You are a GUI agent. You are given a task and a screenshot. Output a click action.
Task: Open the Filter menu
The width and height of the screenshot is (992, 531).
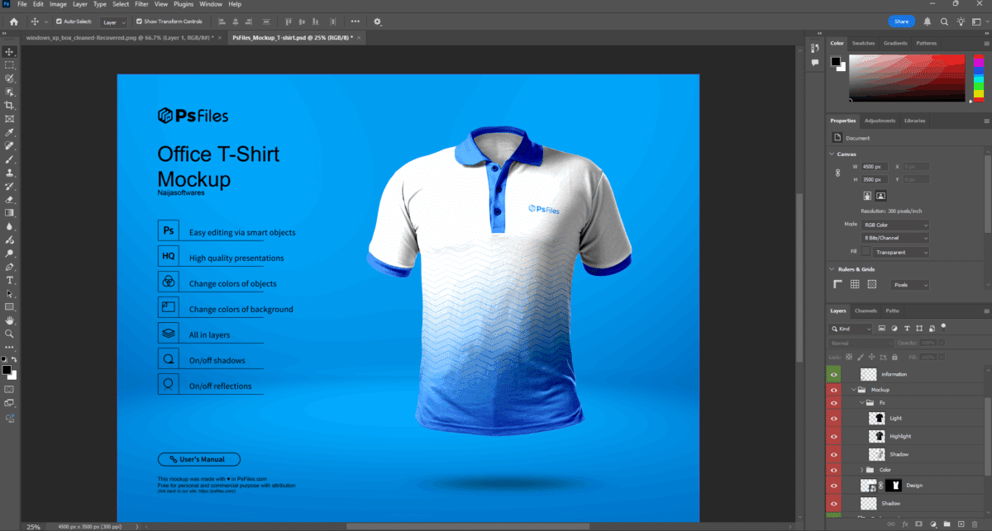click(141, 4)
